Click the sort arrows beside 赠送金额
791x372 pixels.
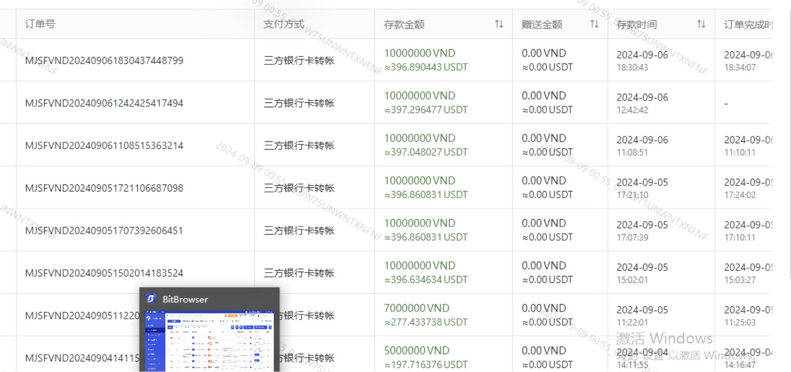point(594,24)
